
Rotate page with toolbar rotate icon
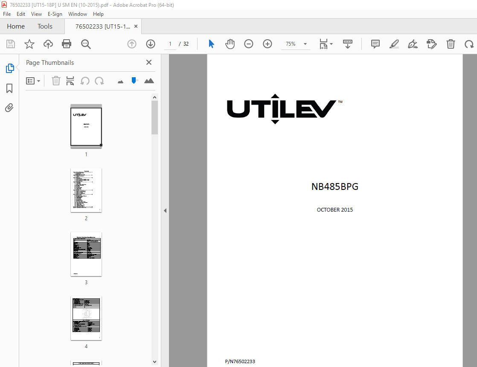point(469,44)
